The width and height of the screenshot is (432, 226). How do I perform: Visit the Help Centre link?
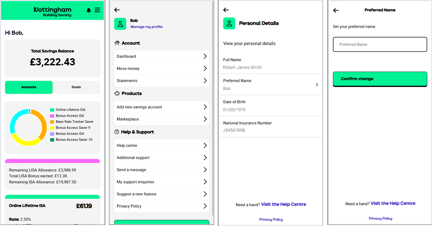click(x=283, y=204)
